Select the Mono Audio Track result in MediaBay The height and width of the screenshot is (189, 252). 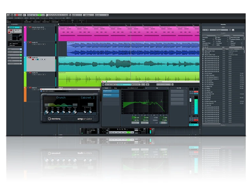tap(223, 51)
